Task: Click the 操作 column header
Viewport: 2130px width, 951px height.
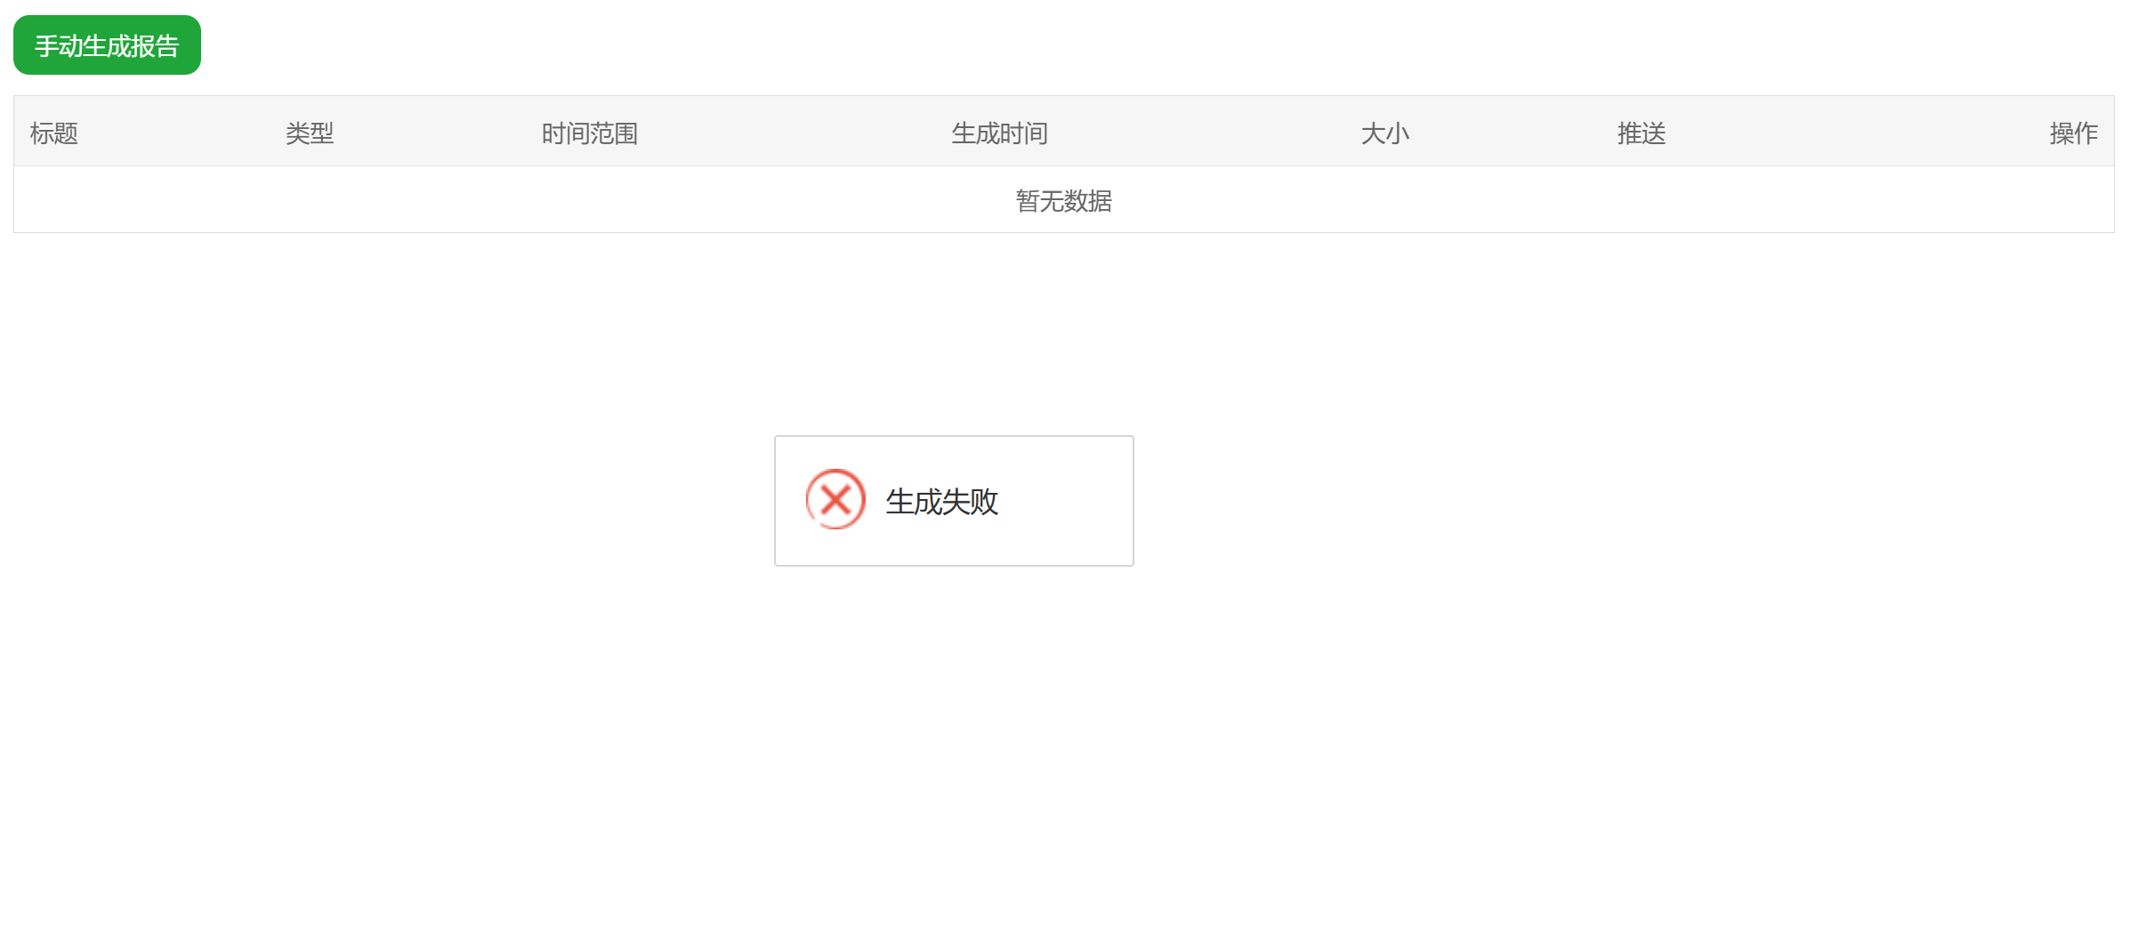Action: (2074, 133)
